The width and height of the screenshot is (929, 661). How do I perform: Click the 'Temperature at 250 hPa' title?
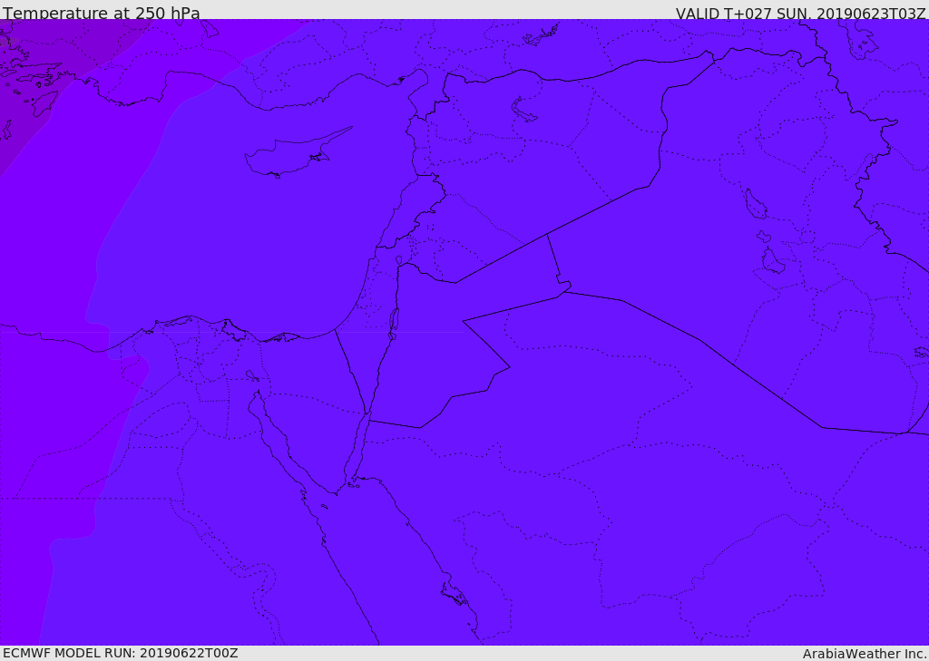[x=102, y=13]
